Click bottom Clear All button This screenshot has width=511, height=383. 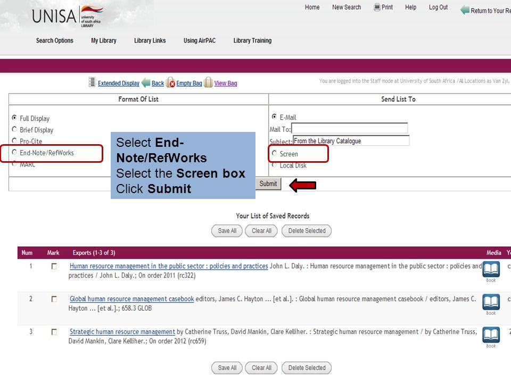click(x=261, y=368)
